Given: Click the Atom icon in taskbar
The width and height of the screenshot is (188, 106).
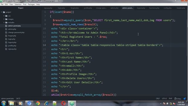Looking at the screenshot, I should tap(72, 103).
